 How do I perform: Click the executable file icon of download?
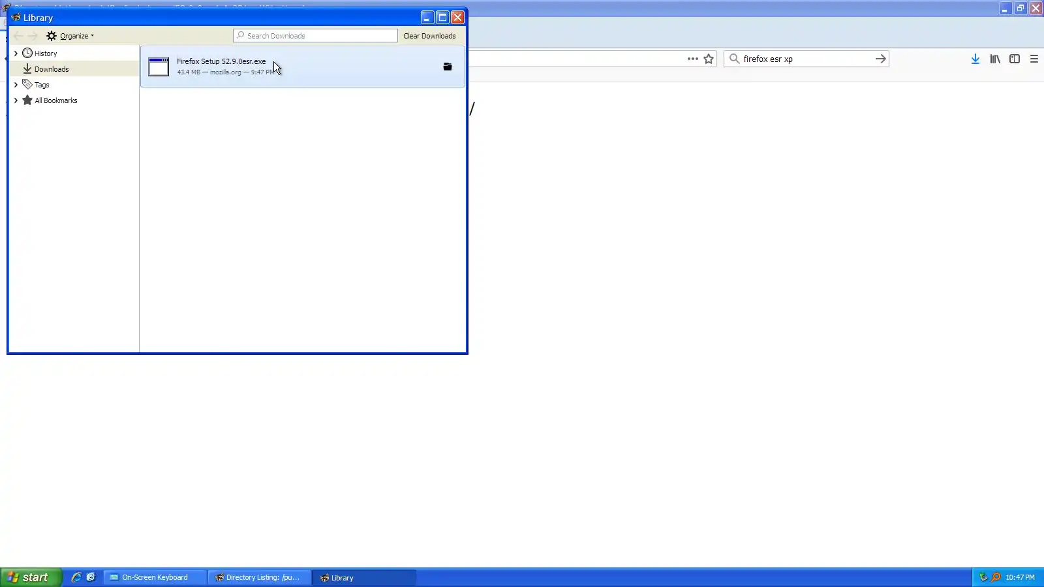[159, 67]
